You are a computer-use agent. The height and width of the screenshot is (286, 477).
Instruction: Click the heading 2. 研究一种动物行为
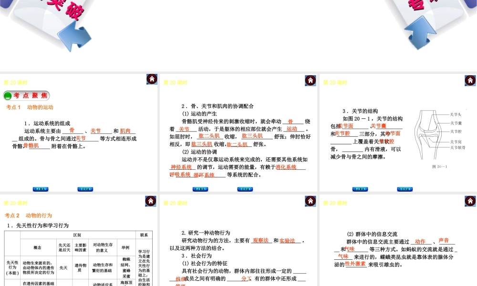[206, 233]
